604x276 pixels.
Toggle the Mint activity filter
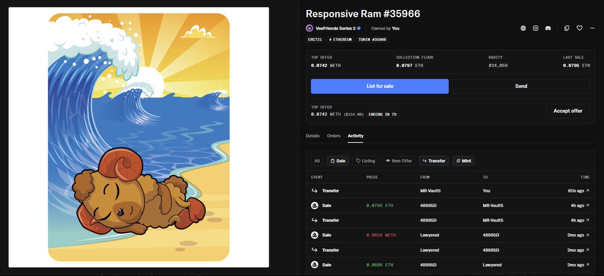[463, 161]
